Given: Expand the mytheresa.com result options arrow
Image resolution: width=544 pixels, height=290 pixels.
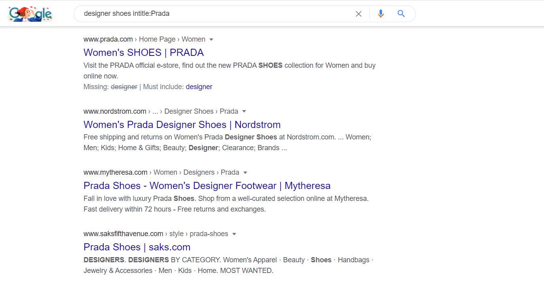Looking at the screenshot, I should point(245,173).
